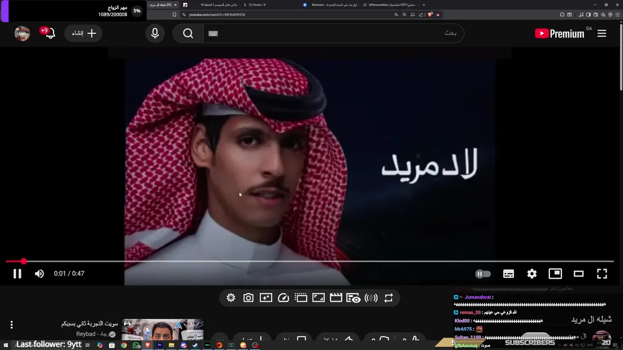The image size is (623, 350).
Task: Click the browser address bar URL
Action: point(217,15)
